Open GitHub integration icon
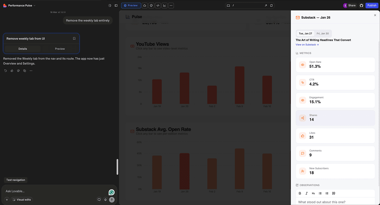This screenshot has width=380, height=205. 361,5
